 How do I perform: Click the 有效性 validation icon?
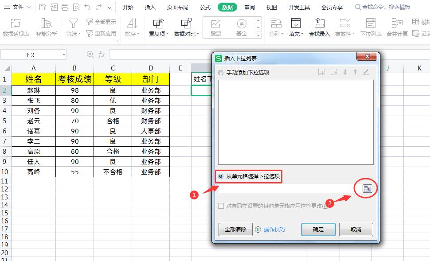tap(345, 23)
